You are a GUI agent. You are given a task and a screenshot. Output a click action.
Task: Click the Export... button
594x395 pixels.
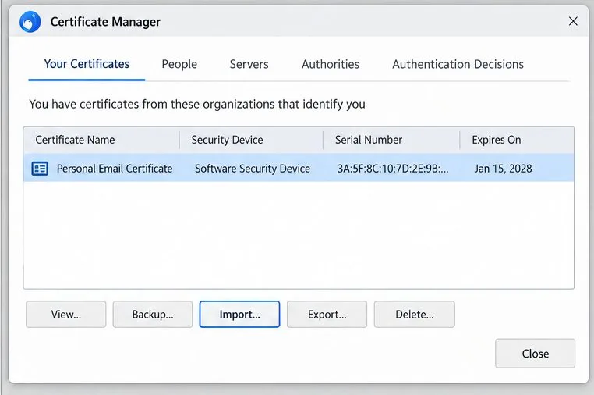(x=327, y=314)
